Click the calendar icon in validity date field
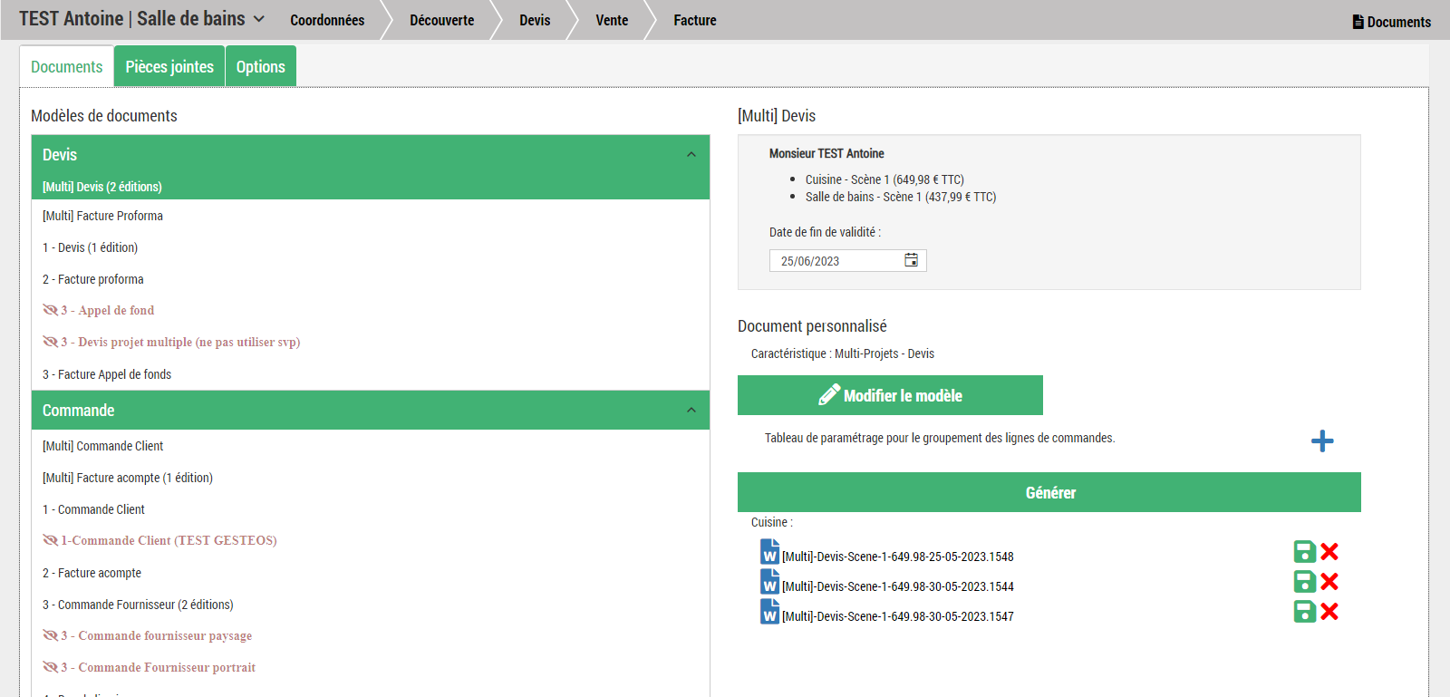Screen dimensions: 1450x697 [911, 260]
